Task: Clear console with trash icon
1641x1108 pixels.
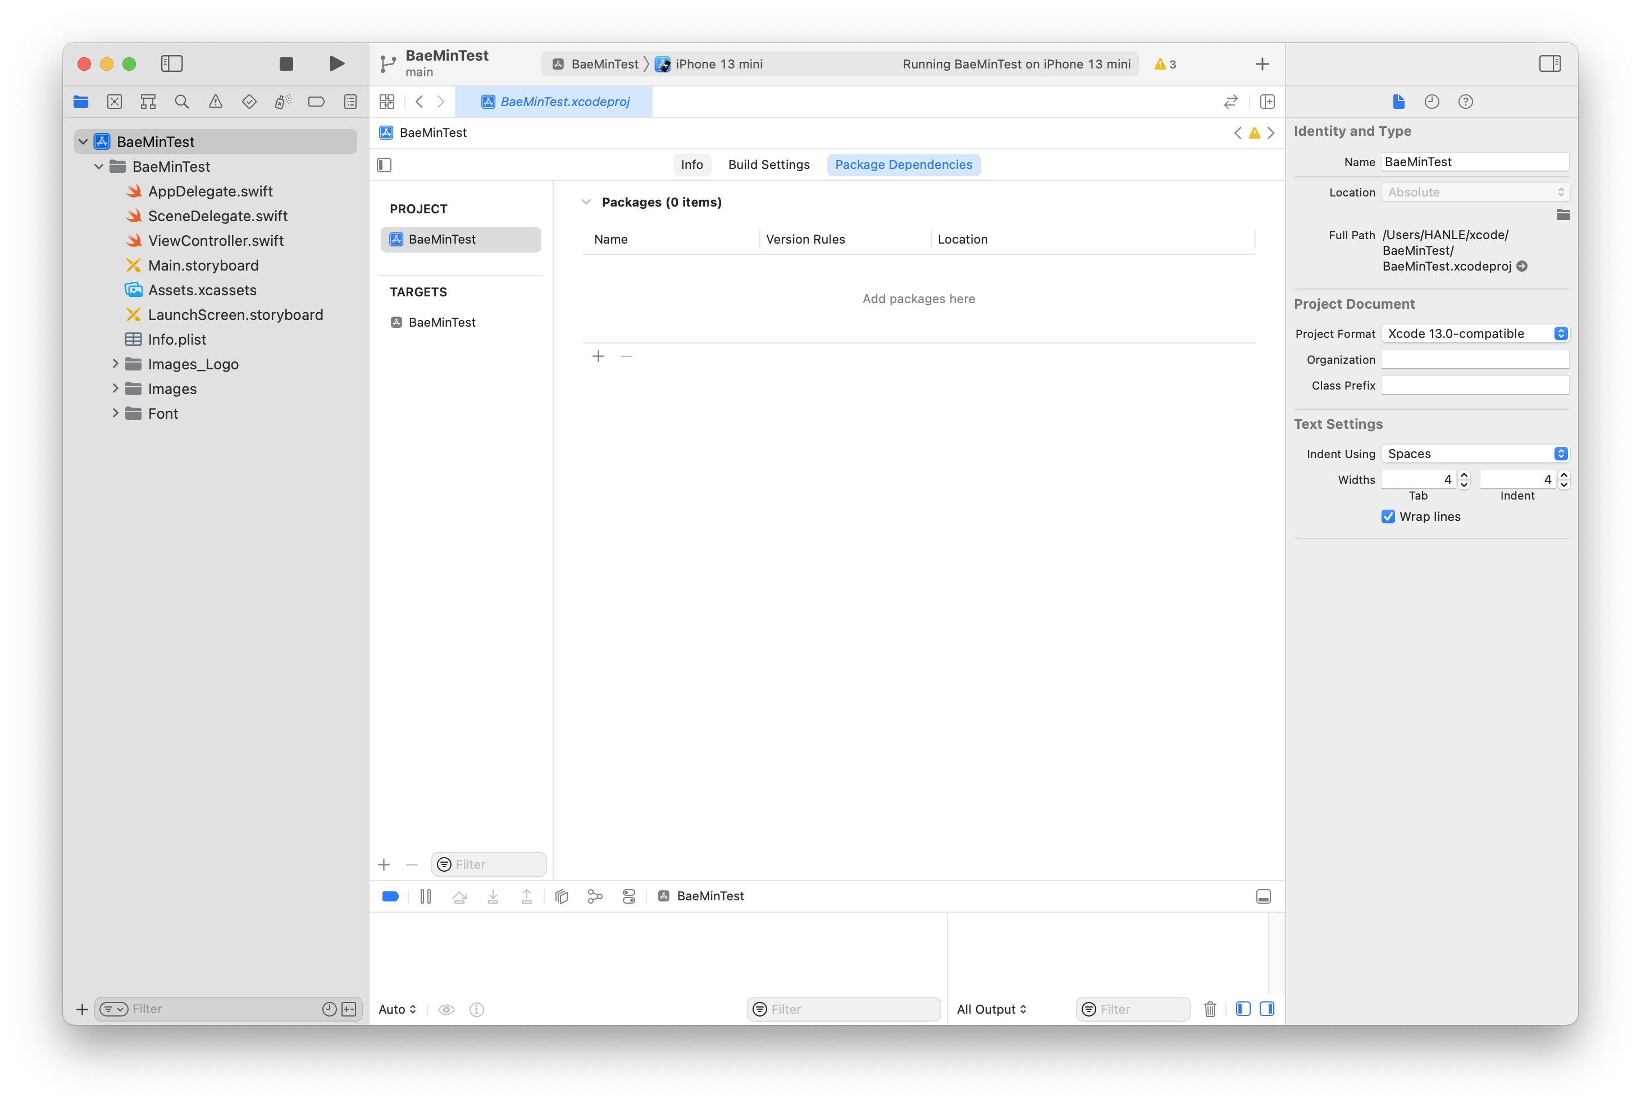Action: point(1210,1009)
